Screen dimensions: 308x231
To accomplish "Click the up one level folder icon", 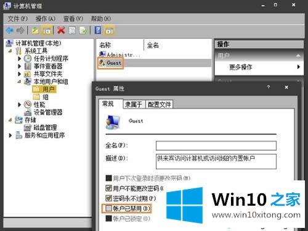I will (x=35, y=30).
